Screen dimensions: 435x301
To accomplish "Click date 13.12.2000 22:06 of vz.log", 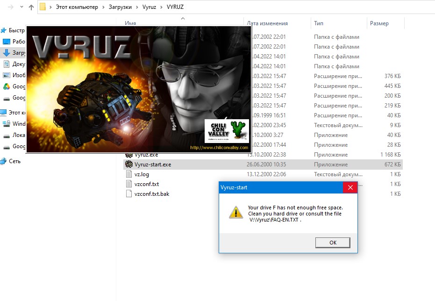I will (266, 174).
